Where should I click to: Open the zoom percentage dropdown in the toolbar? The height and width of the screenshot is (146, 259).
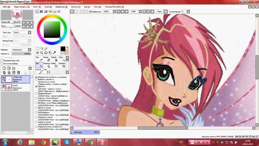[114, 12]
